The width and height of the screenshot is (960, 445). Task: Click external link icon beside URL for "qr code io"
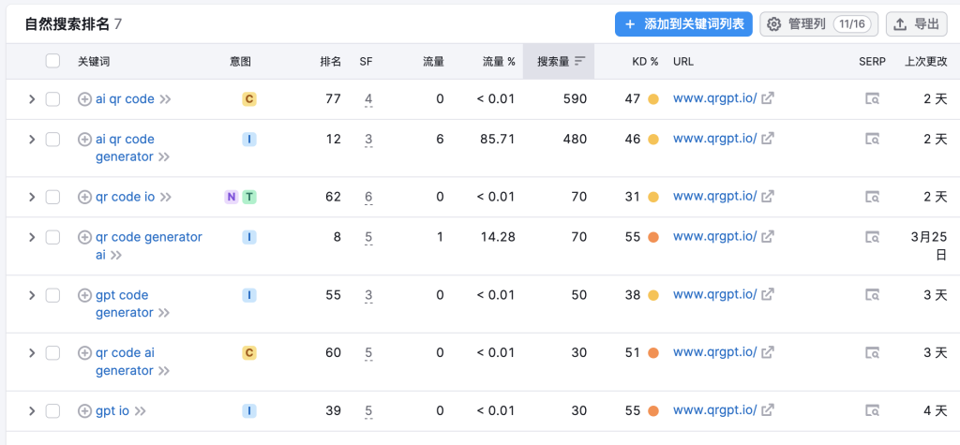coord(768,197)
